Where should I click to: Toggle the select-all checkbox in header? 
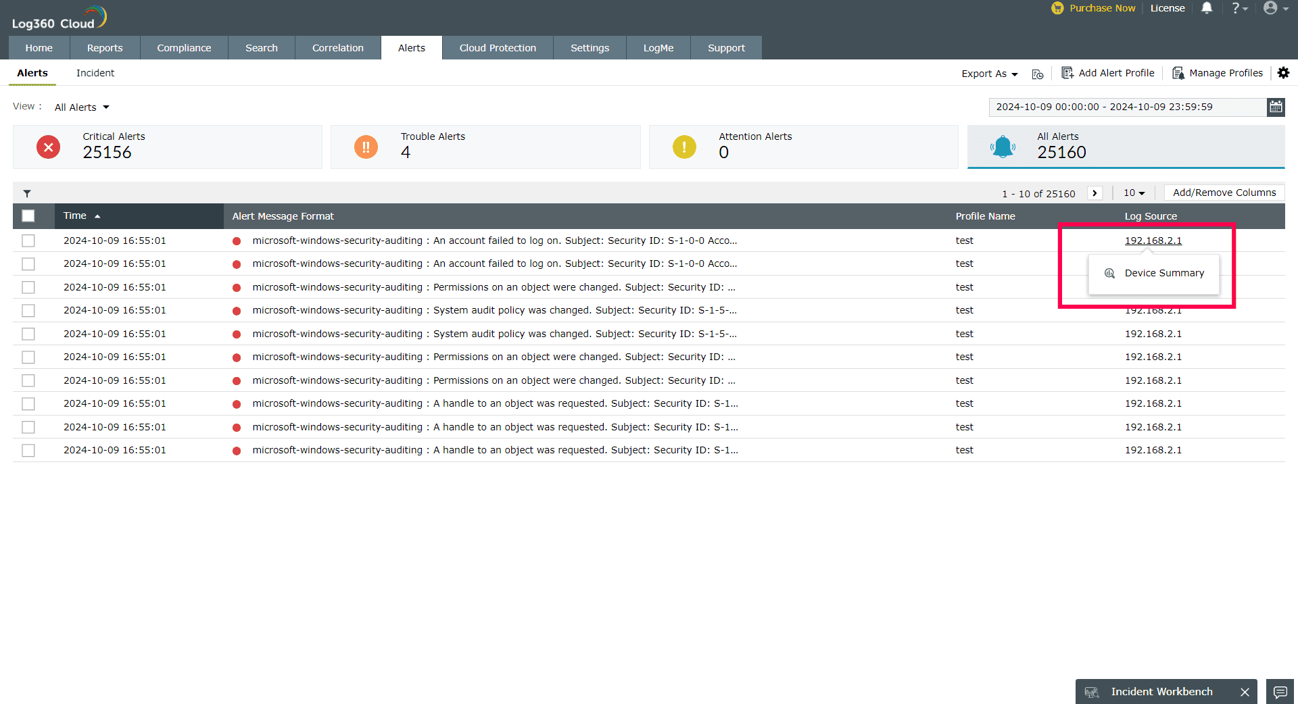[x=28, y=216]
